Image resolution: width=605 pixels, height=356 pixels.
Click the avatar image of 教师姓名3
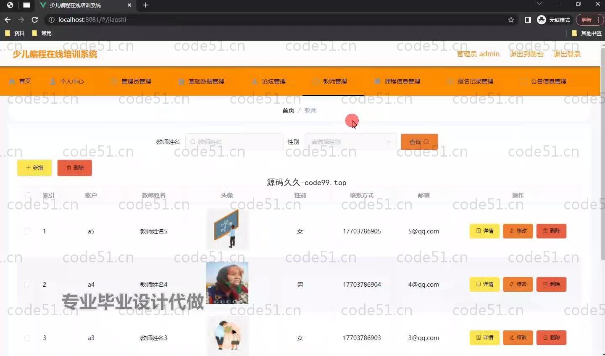pos(227,336)
